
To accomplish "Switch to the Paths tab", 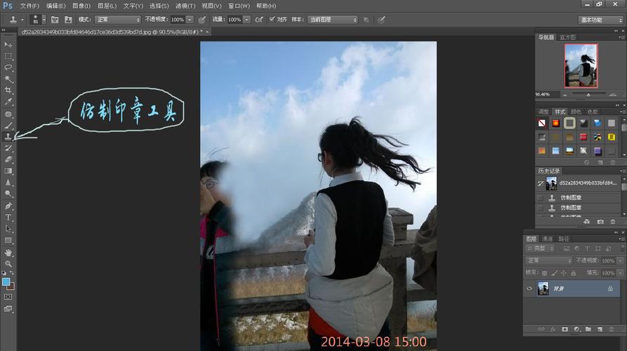I will tap(564, 239).
